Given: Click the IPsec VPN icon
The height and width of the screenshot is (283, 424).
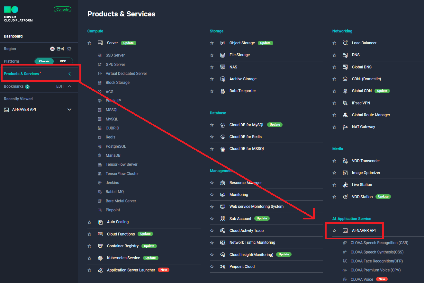Looking at the screenshot, I should (345, 103).
